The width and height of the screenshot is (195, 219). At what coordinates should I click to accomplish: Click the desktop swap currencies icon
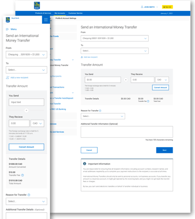(126, 80)
